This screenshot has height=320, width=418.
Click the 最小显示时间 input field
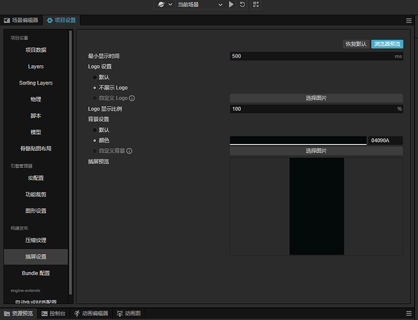point(316,56)
